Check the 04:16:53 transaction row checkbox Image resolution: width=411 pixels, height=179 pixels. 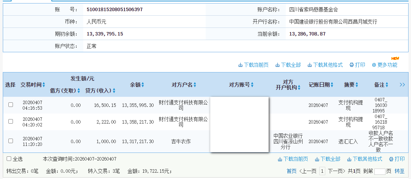coord(10,104)
